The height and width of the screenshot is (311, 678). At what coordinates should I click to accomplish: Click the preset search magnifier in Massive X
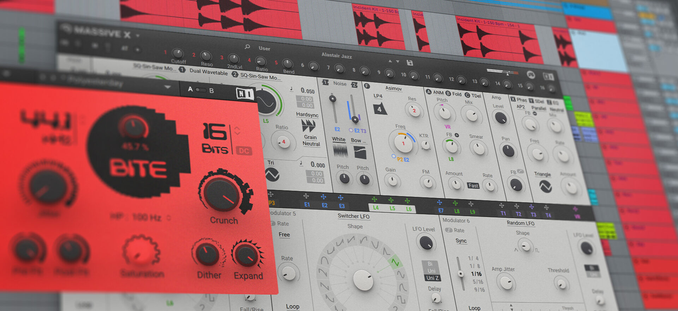247,47
